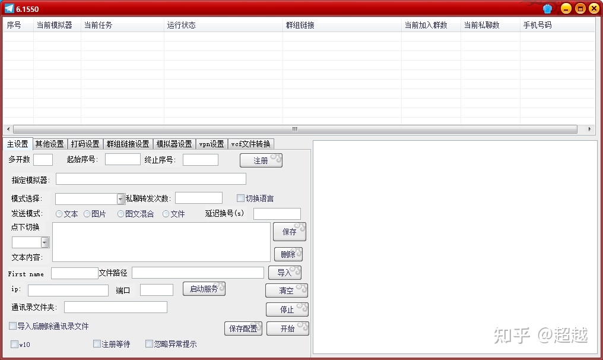Click the 删除 button
Screen dimensions: 603x360
pyautogui.click(x=288, y=254)
